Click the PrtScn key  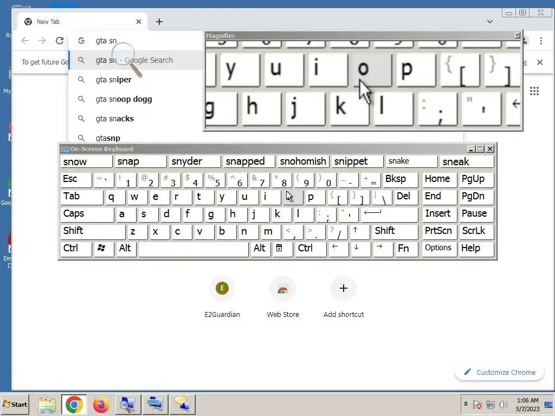(x=439, y=232)
